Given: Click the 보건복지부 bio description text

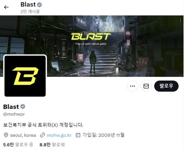Looking at the screenshot, I should point(43,125).
